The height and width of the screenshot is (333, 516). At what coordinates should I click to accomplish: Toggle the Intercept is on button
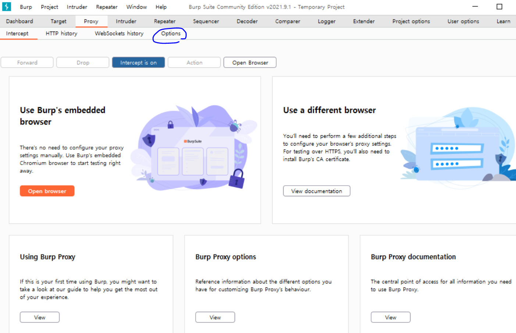click(138, 62)
